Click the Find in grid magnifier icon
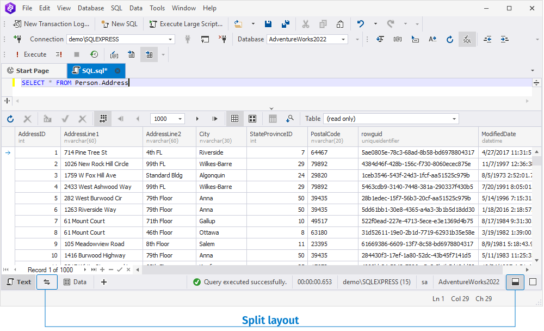The image size is (544, 331). [290, 119]
